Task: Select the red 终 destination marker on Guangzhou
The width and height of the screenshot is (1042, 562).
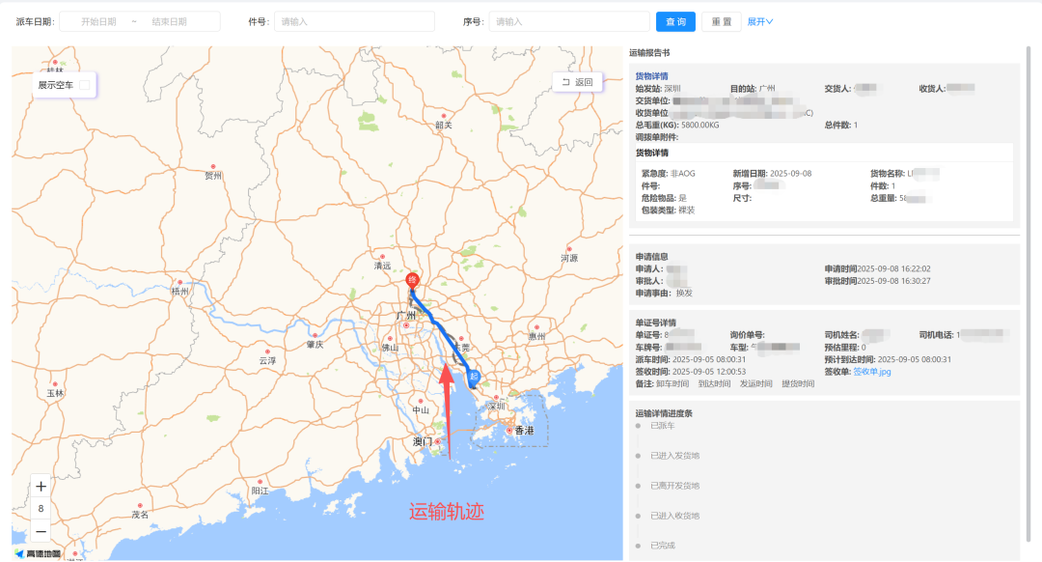Action: coord(412,278)
